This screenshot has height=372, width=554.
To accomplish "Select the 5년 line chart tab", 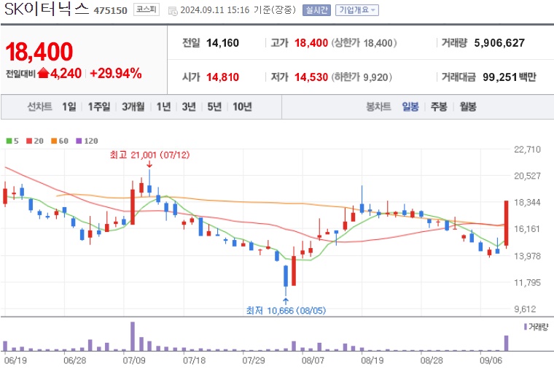I will click(214, 106).
